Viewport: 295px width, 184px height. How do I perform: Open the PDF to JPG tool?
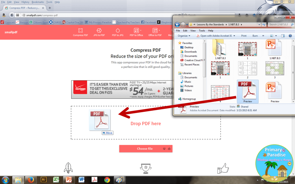(x=118, y=32)
